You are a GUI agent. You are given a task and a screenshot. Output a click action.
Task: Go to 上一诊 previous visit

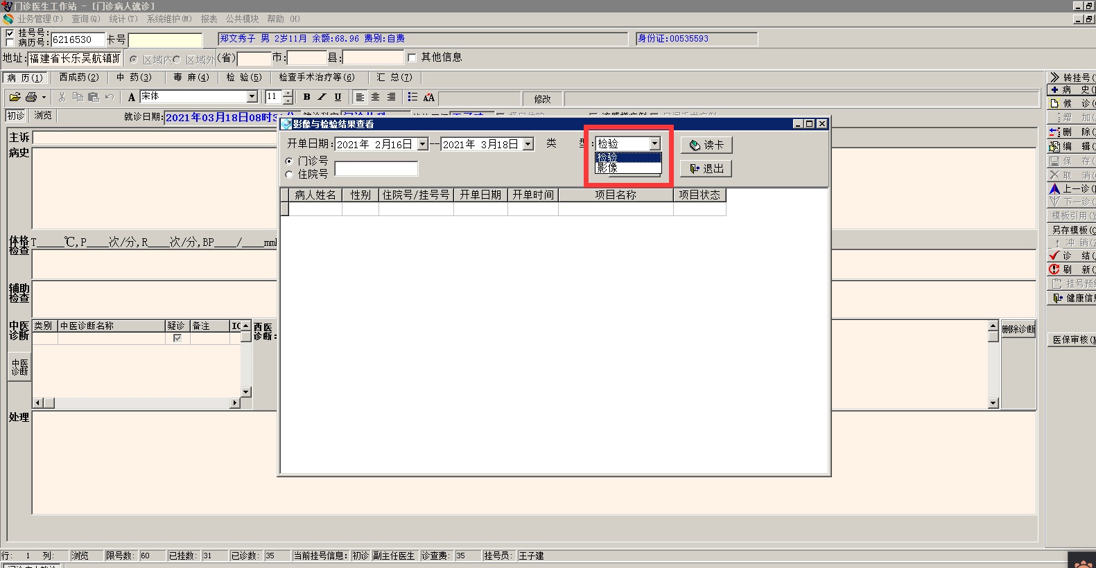[x=1072, y=188]
